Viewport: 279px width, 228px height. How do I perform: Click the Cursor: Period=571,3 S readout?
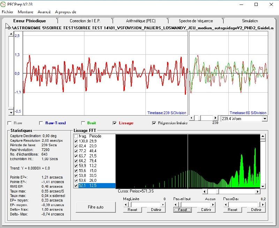[136, 191]
